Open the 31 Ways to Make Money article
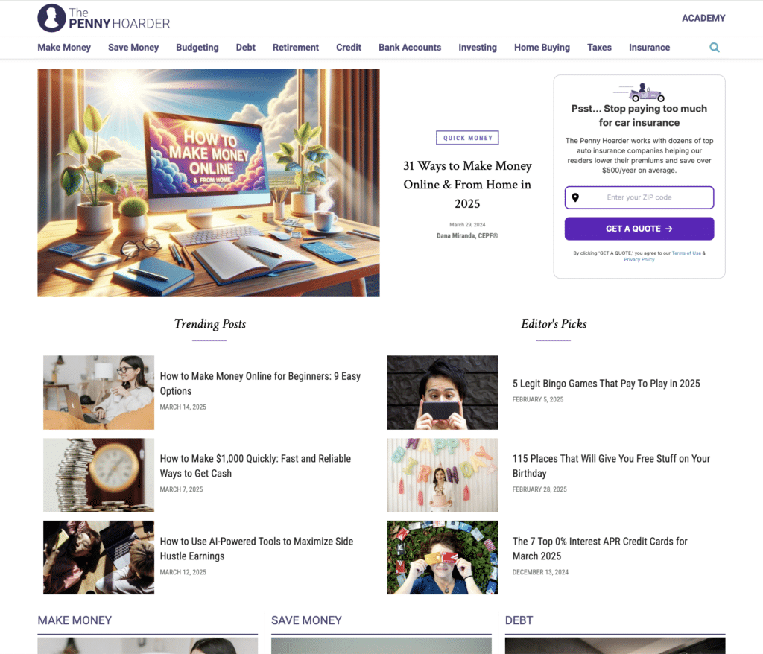 point(467,184)
